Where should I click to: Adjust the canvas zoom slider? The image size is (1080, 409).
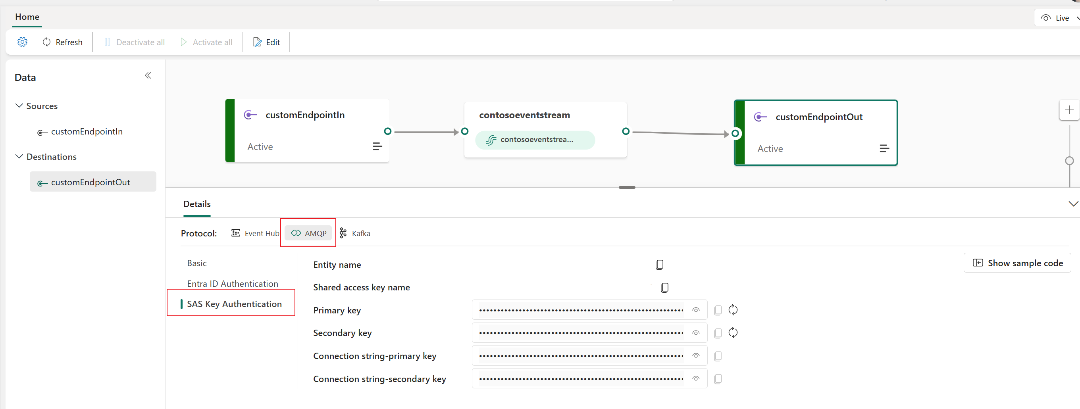pos(1069,161)
